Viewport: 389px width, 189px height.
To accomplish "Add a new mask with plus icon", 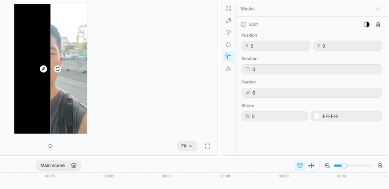I will click(378, 9).
